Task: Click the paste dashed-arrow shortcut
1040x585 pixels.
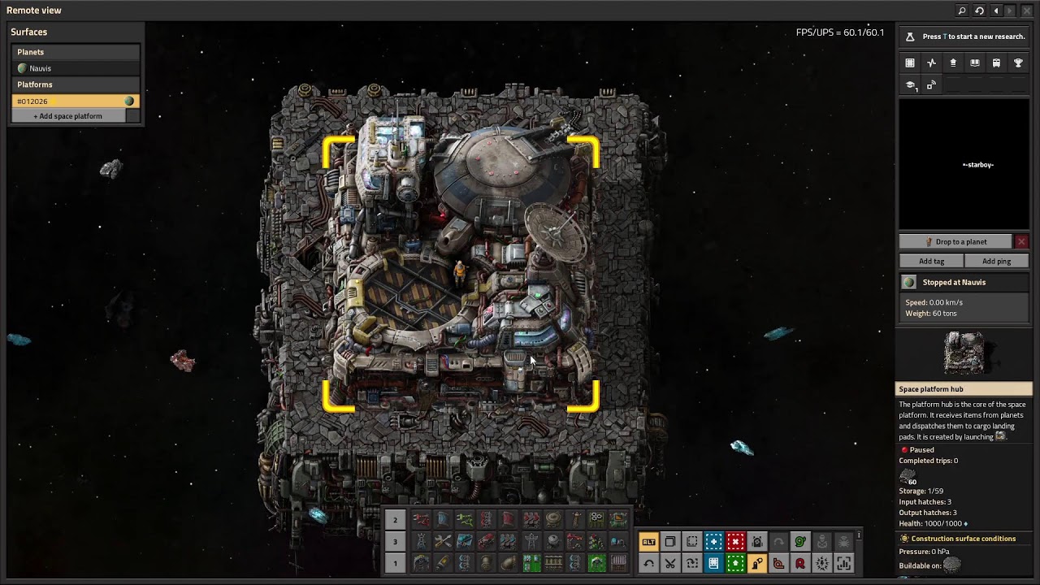Action: (x=692, y=563)
